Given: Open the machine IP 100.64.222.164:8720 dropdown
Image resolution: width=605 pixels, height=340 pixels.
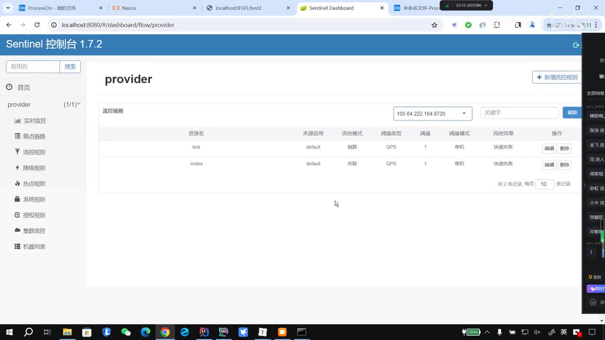Looking at the screenshot, I should [x=432, y=113].
